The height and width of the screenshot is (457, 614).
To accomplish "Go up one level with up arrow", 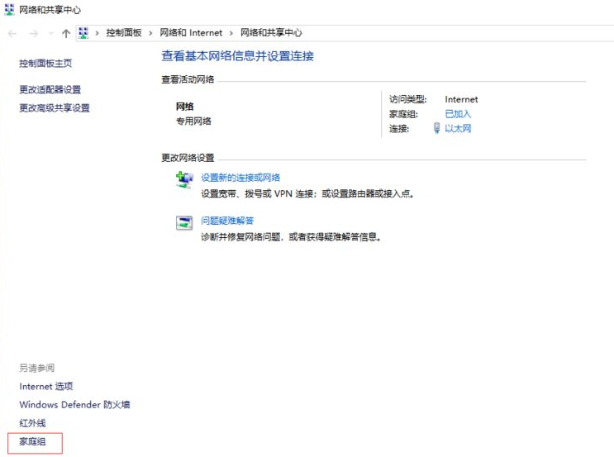I will coord(66,33).
